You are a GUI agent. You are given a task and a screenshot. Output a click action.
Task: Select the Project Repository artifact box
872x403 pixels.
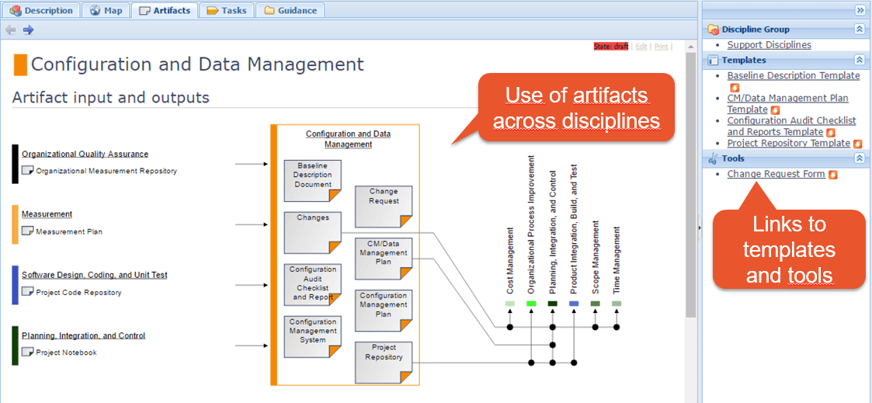(384, 363)
